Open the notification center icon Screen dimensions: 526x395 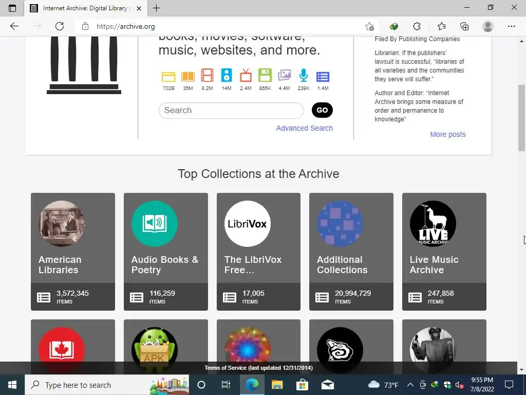click(509, 385)
